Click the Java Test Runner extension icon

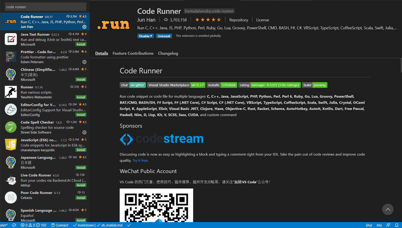pos(11,39)
